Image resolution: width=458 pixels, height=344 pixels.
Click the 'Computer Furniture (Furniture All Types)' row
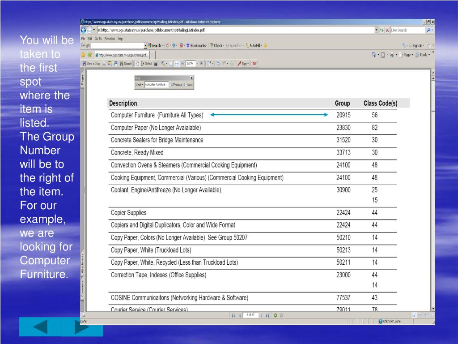[x=252, y=115]
